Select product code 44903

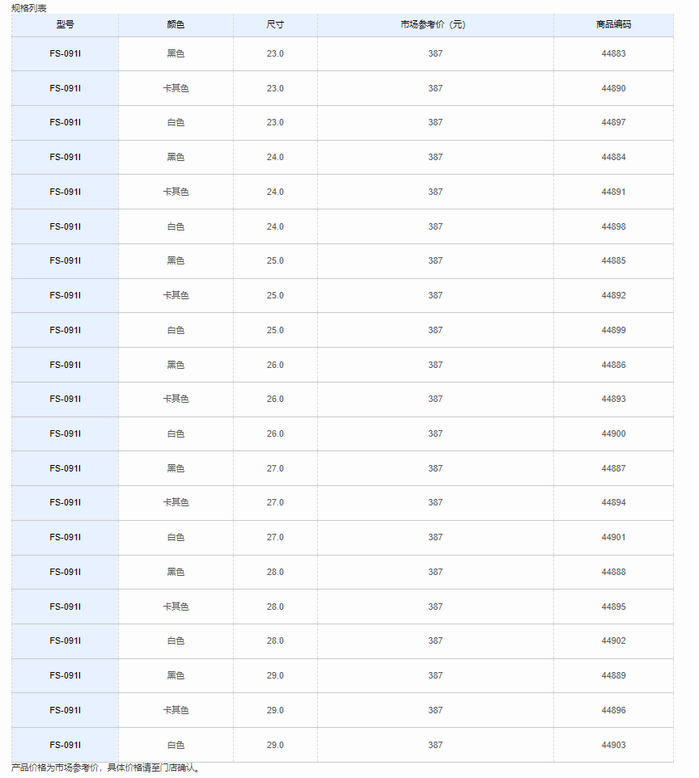(x=613, y=746)
